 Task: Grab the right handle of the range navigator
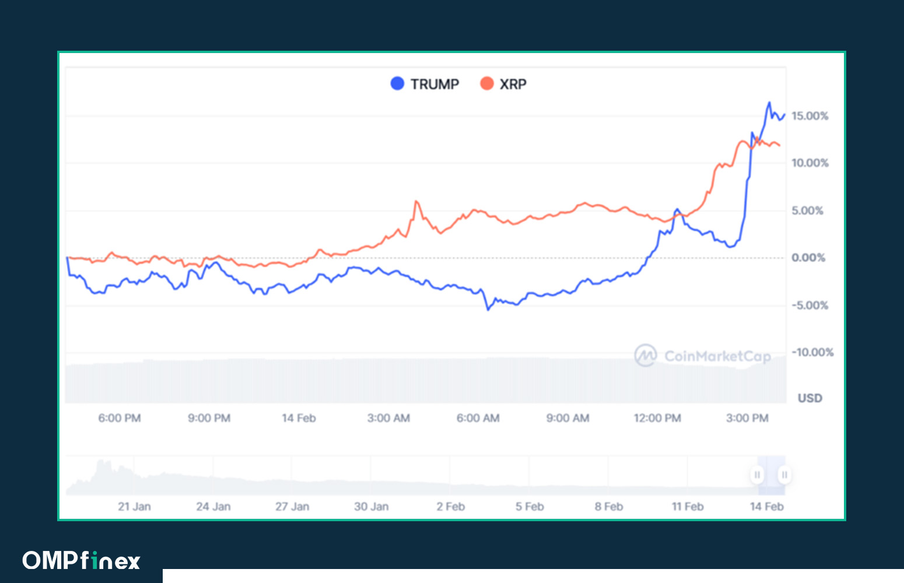coord(784,475)
